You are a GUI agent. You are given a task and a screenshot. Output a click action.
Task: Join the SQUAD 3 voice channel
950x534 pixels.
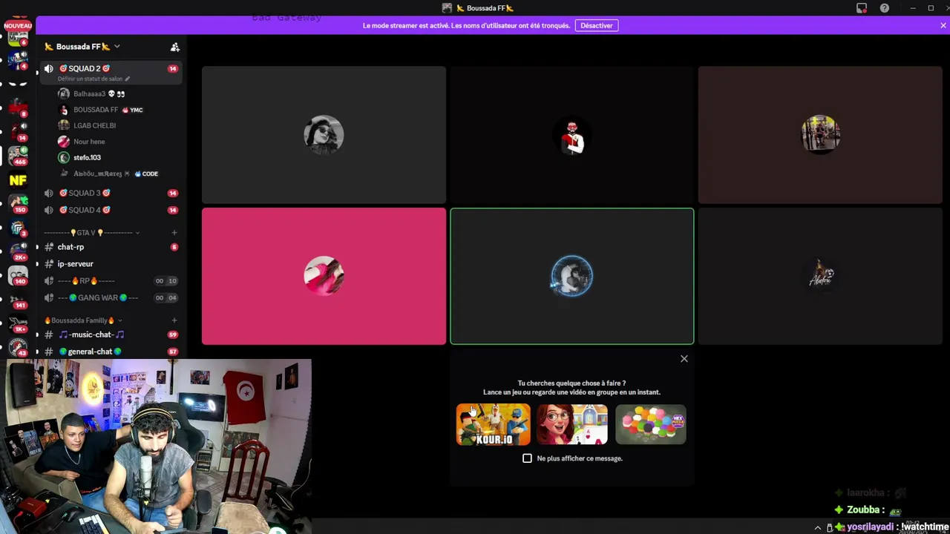pyautogui.click(x=111, y=193)
